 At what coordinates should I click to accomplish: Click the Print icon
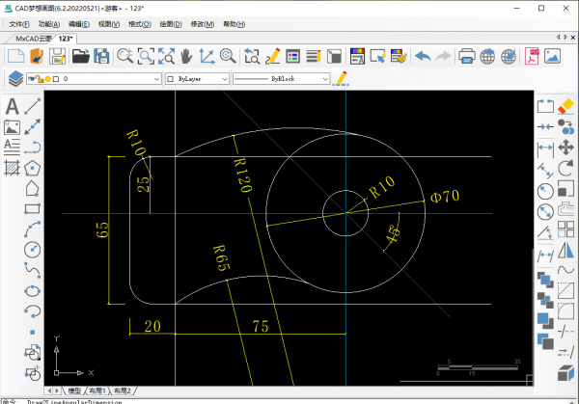tap(468, 56)
